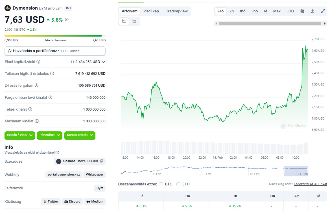Click Hozzáadás a portfólióhoz button
The image size is (328, 211).
pyautogui.click(x=55, y=51)
